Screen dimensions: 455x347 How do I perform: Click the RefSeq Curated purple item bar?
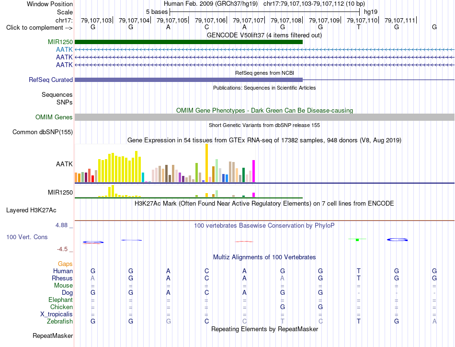(189, 80)
